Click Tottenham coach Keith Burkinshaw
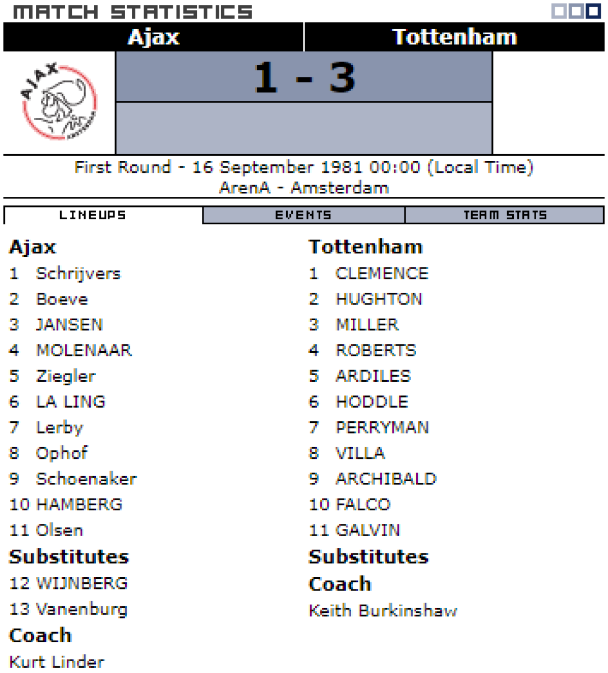 383,611
